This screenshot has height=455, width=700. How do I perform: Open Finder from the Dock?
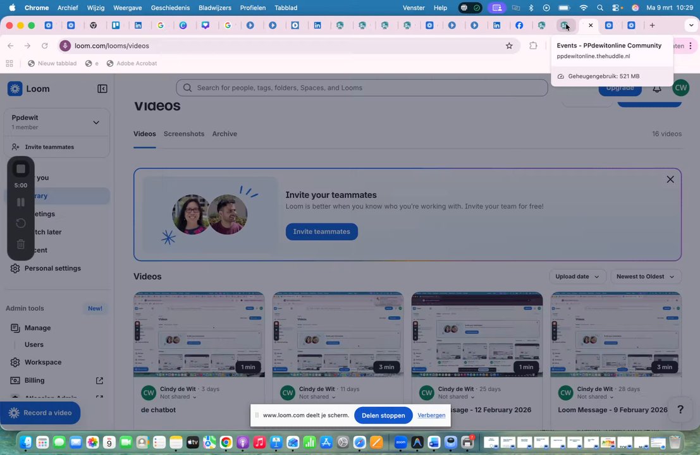26,442
